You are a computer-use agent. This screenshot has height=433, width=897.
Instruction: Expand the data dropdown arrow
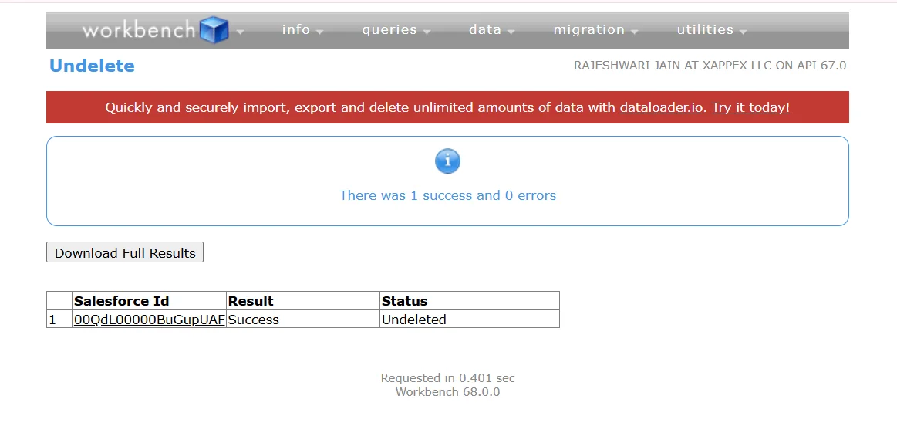point(511,32)
